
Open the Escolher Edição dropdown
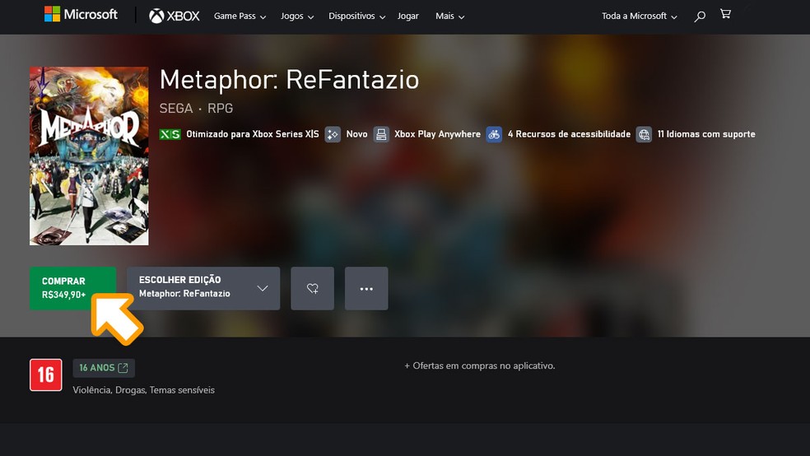click(x=203, y=289)
